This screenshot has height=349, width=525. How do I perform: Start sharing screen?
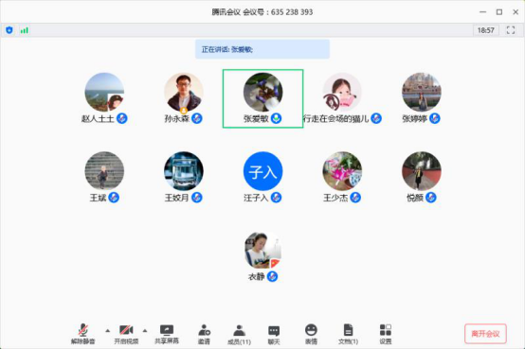[x=167, y=334]
